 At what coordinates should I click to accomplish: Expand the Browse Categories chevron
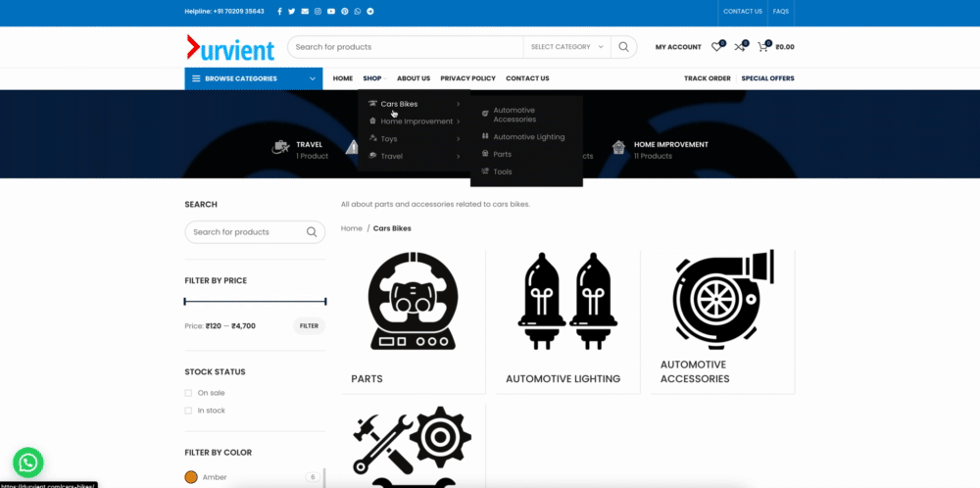coord(313,78)
